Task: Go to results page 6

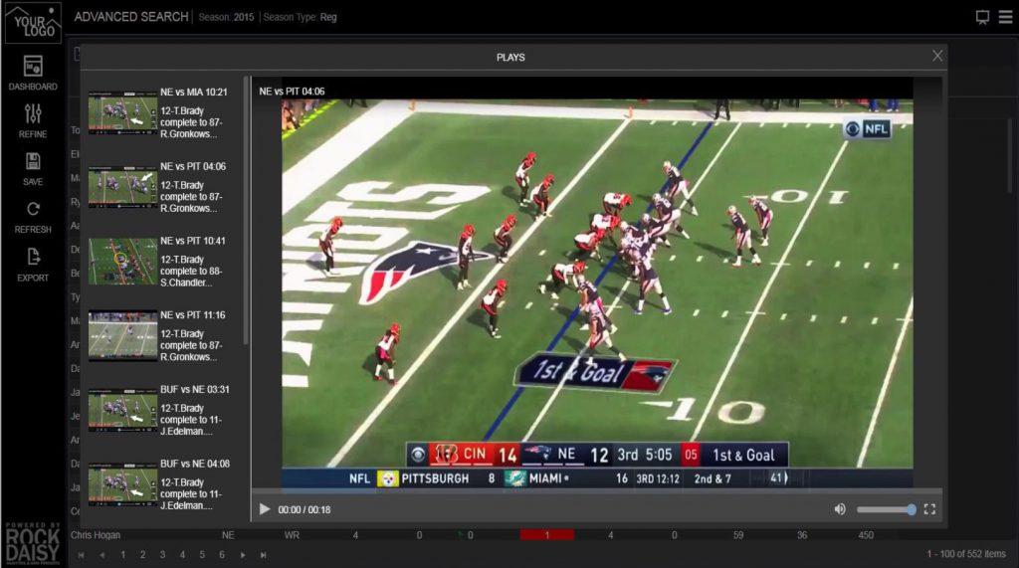Action: tap(222, 554)
